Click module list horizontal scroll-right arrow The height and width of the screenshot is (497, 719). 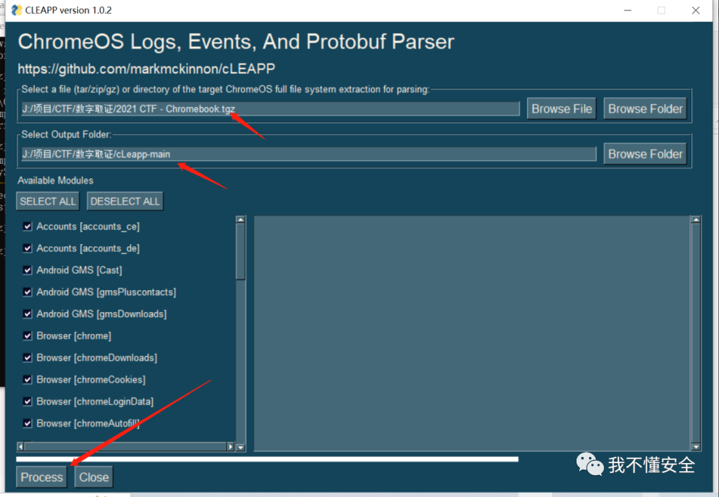[x=230, y=446]
